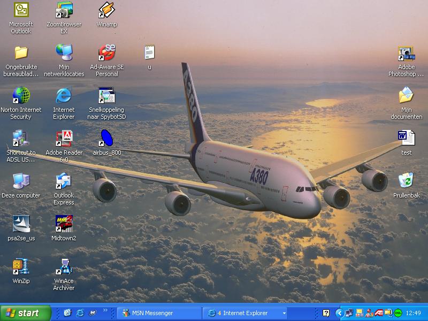
Task: Select the Winamp desktop shortcut
Action: click(x=106, y=10)
